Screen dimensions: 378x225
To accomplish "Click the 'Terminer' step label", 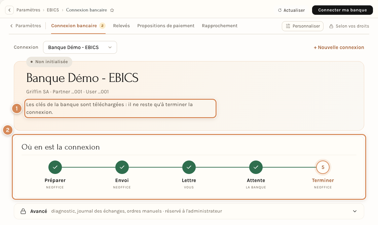I will 323,180.
